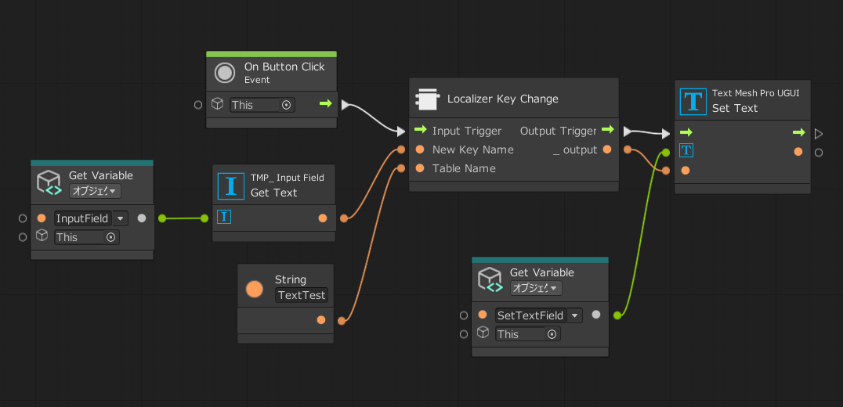Click the grey output port of InputField variable
This screenshot has width=843, height=407.
pyautogui.click(x=141, y=218)
